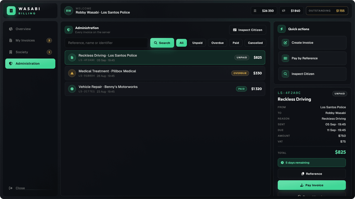This screenshot has height=199, width=355.
Task: Click the Overview pie chart icon
Action: pos(11,29)
